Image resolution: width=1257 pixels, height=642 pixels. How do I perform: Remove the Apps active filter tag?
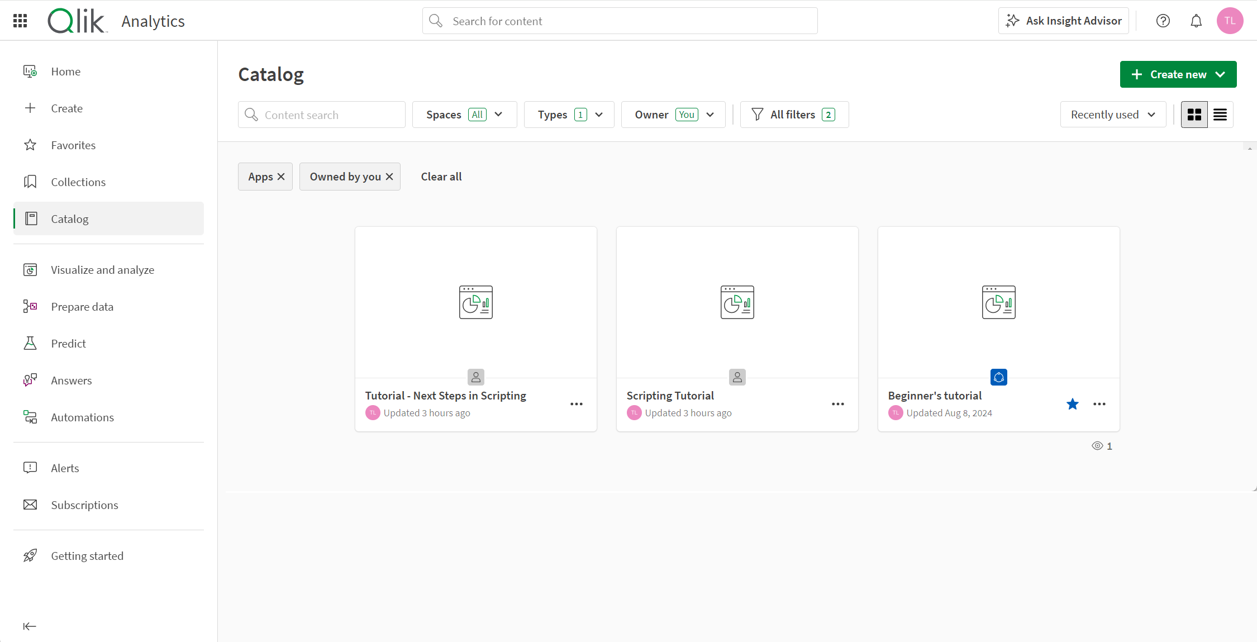(x=282, y=176)
